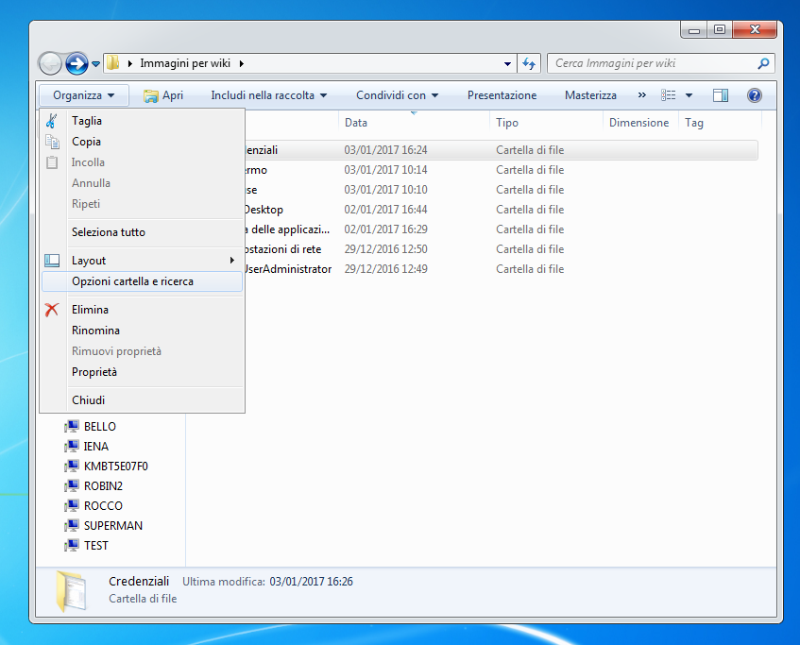Click the help question mark icon
Viewport: 800px width, 645px height.
tap(754, 95)
